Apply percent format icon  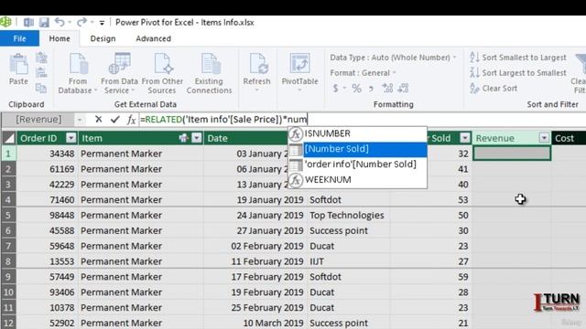click(356, 89)
